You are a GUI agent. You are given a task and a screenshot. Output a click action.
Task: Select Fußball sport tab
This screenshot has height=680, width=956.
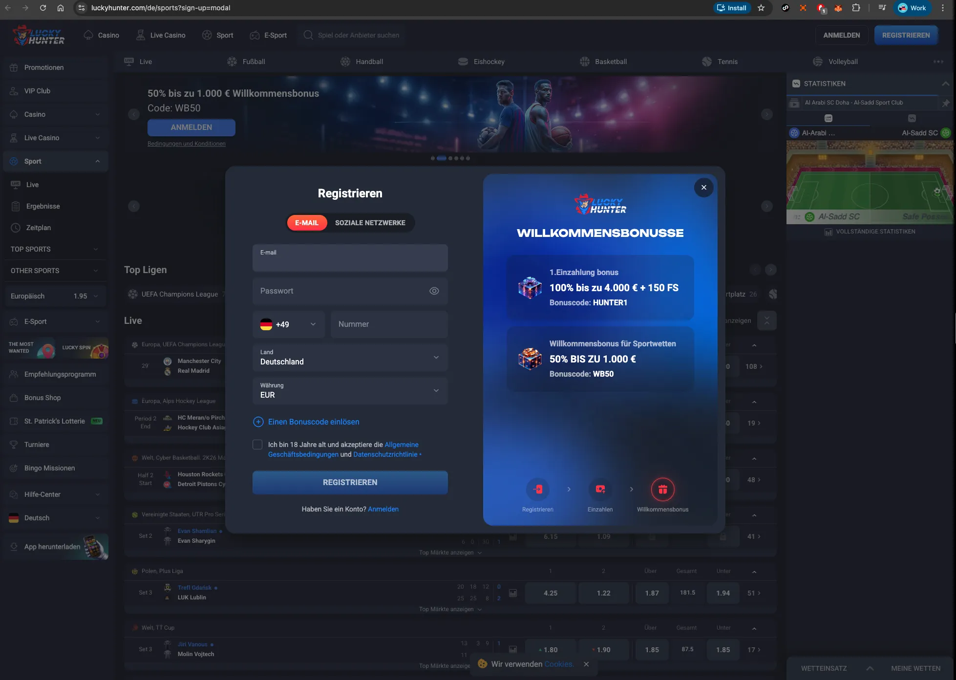[x=246, y=62]
